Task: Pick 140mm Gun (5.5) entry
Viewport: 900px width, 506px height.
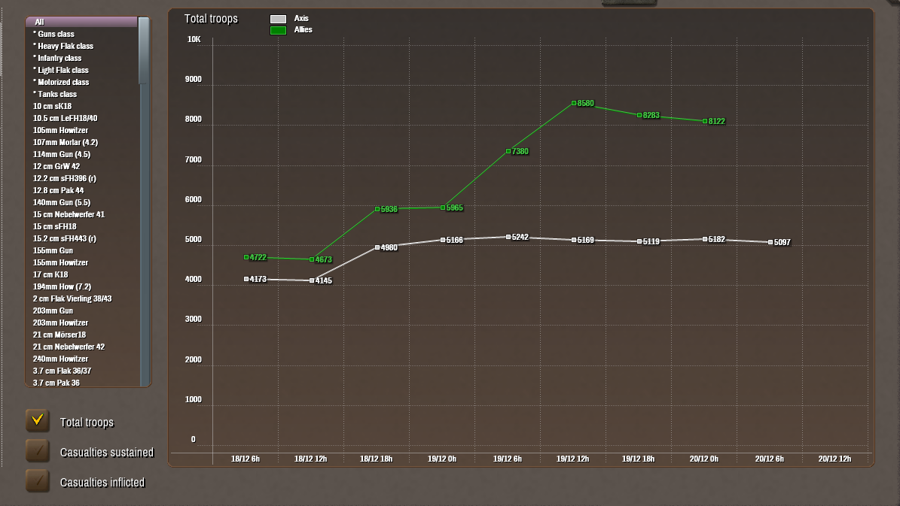Action: tap(81, 202)
